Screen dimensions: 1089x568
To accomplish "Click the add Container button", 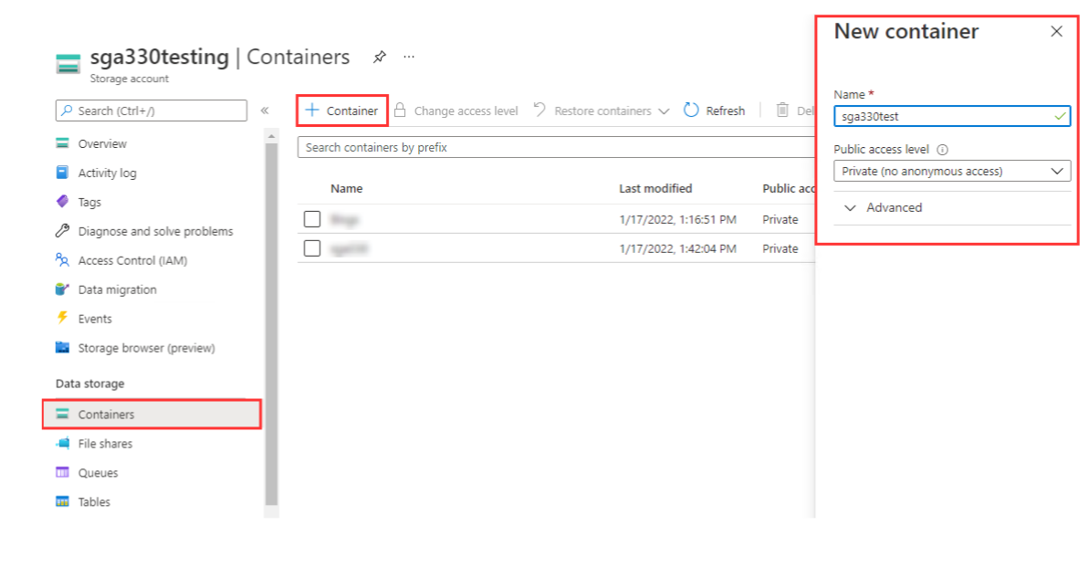I will (x=342, y=110).
